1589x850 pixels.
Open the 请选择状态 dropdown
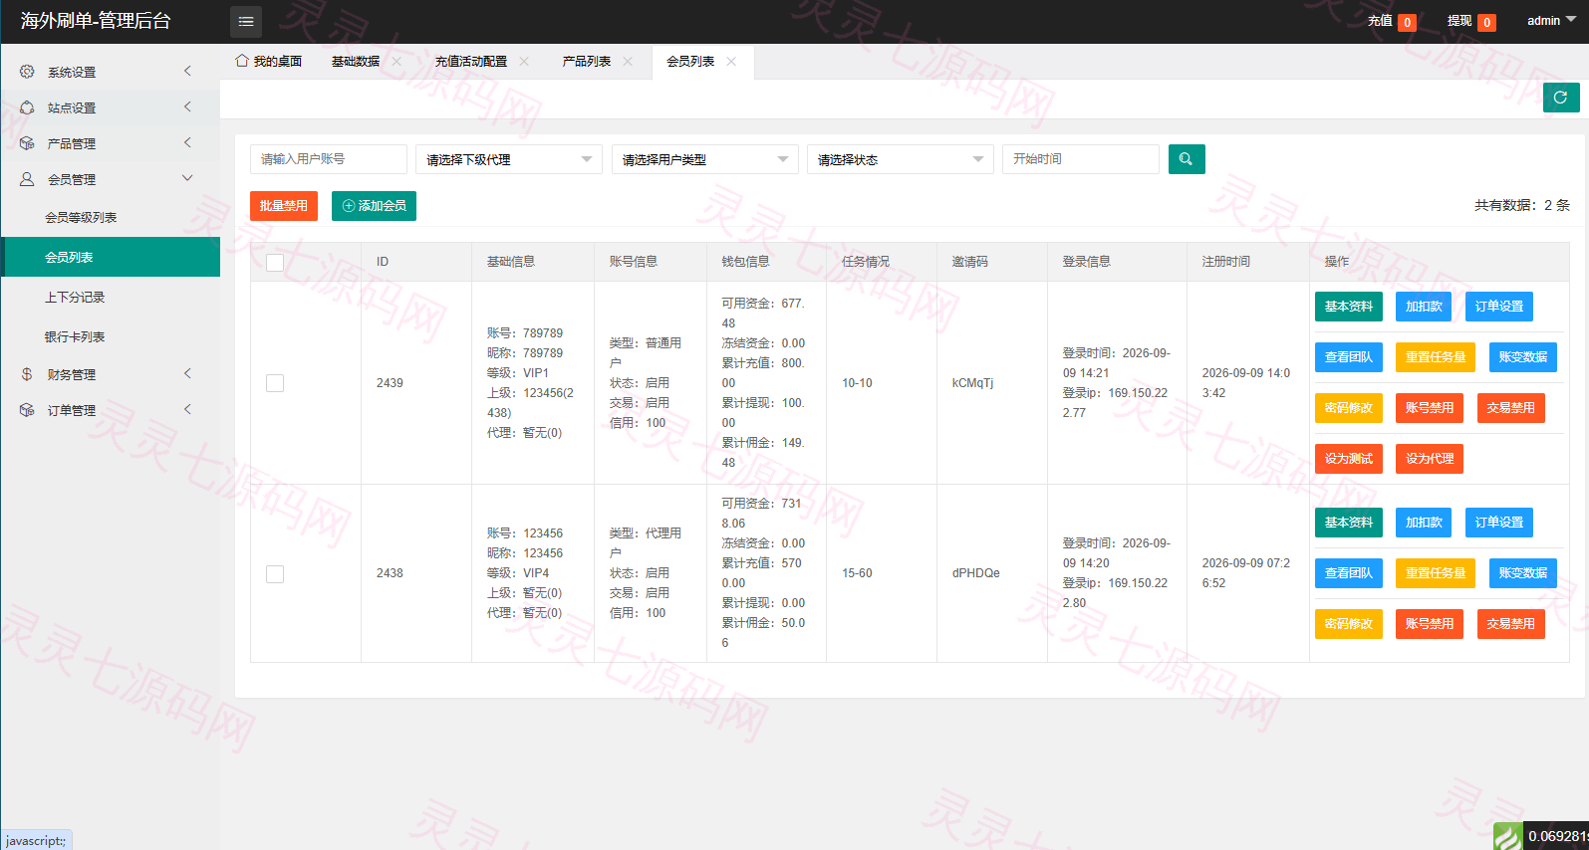(x=900, y=159)
